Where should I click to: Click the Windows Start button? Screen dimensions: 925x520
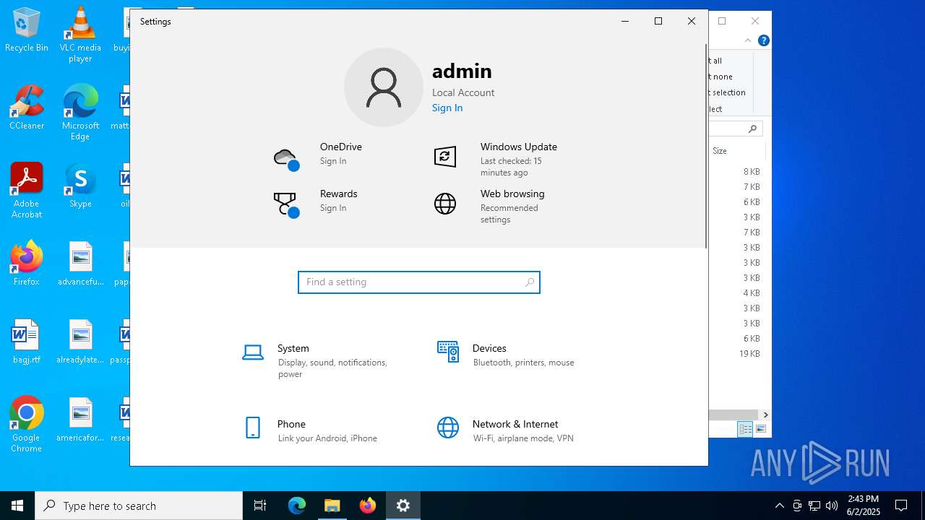click(x=17, y=506)
